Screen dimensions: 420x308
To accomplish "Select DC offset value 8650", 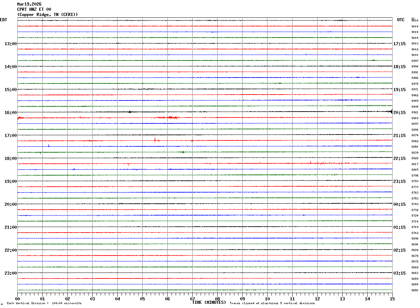I will pyautogui.click(x=415, y=290).
